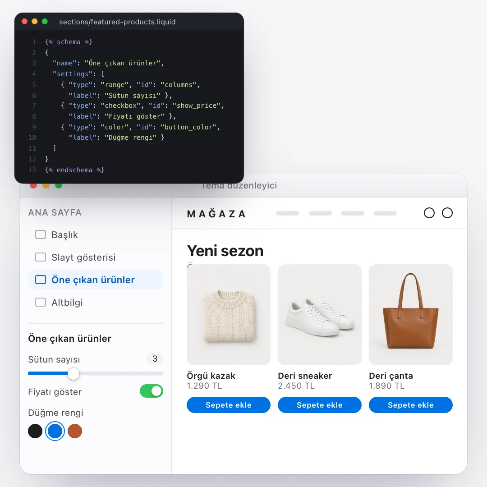The height and width of the screenshot is (487, 487).
Task: Click the 1.890 TL price
Action: (387, 386)
